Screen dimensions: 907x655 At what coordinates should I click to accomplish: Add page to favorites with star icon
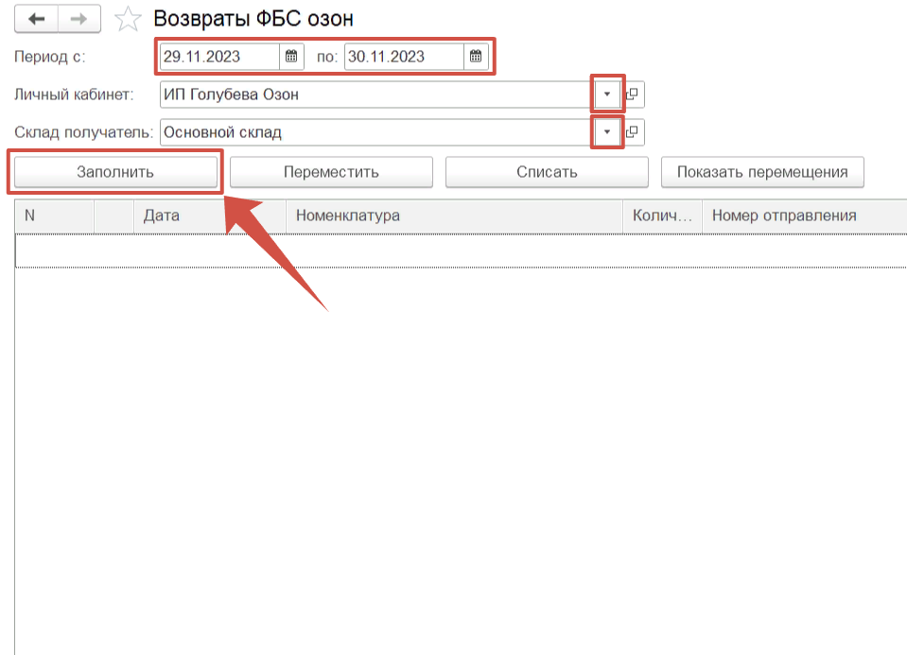coord(127,19)
